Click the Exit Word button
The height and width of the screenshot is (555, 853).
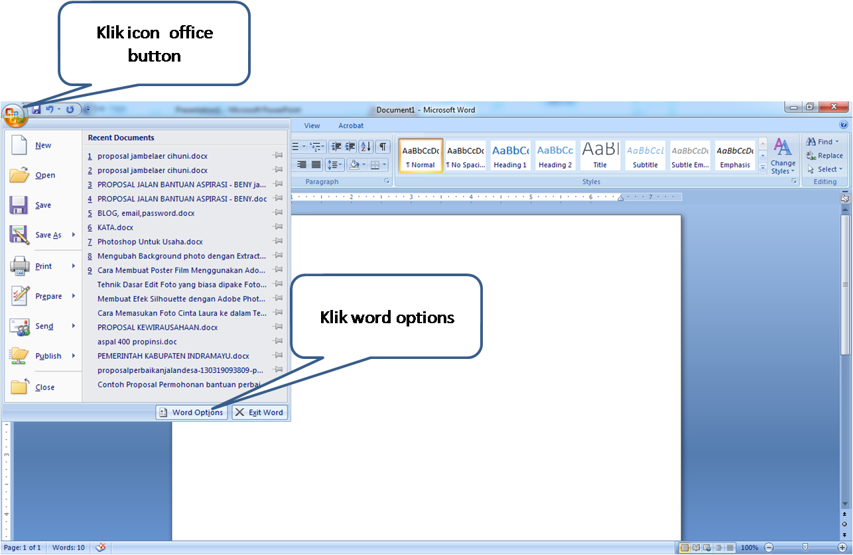[x=259, y=412]
